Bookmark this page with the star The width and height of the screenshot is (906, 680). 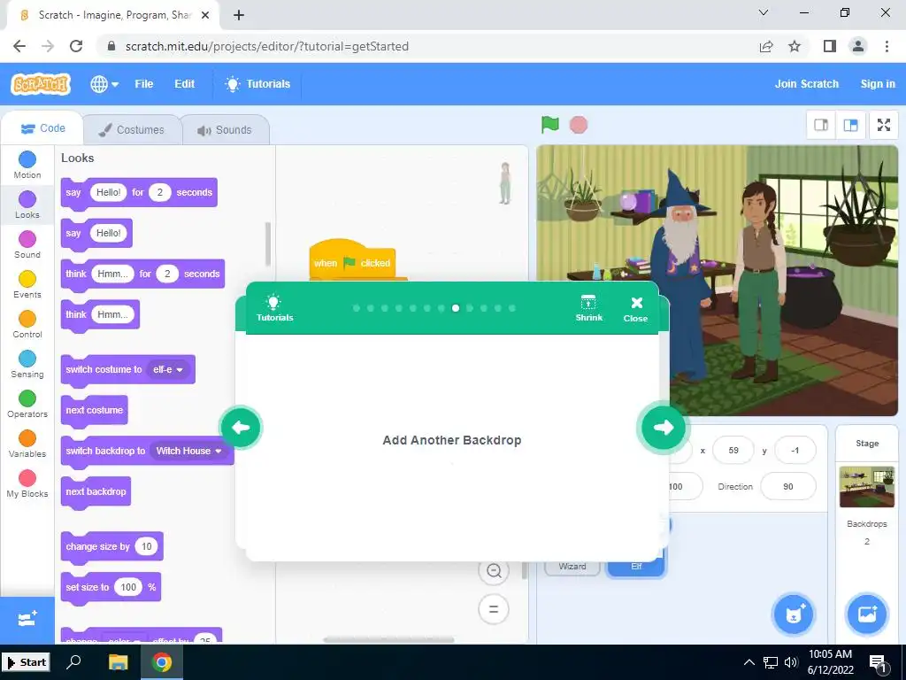tap(795, 46)
